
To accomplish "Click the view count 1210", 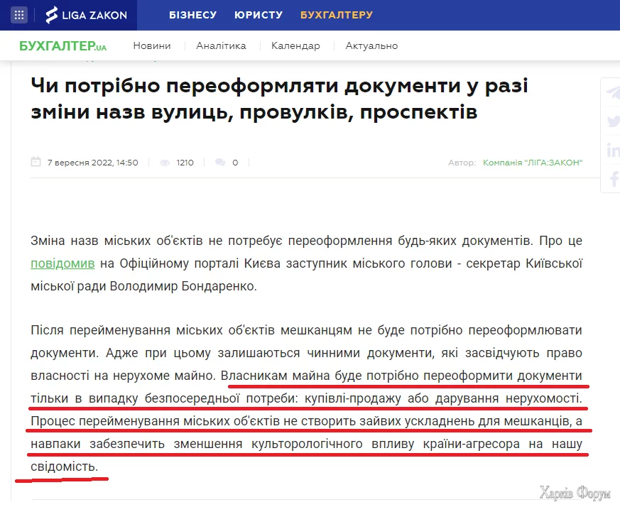I will click(185, 163).
